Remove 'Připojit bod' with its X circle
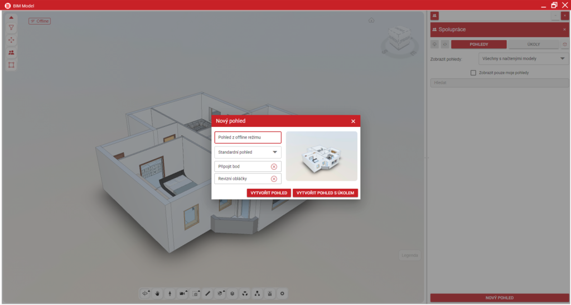This screenshot has height=305, width=571. [274, 166]
